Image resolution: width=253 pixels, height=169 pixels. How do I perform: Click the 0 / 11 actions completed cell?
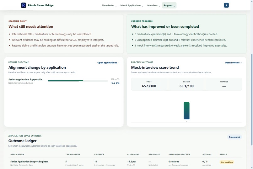[207, 163]
